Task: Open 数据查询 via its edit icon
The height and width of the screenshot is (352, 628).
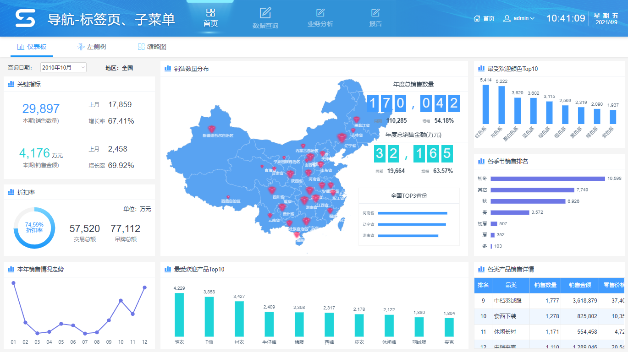Action: (265, 13)
